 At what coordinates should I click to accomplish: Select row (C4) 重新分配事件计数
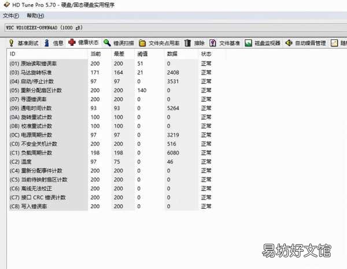click(110, 171)
